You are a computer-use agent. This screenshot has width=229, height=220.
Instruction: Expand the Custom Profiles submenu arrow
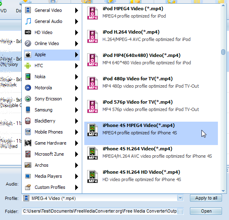[x=76, y=187]
